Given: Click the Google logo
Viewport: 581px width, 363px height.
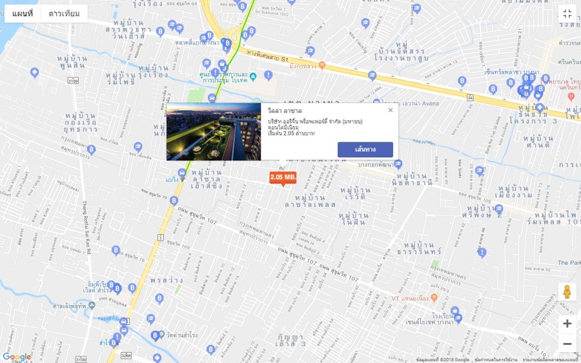Looking at the screenshot, I should click(17, 357).
